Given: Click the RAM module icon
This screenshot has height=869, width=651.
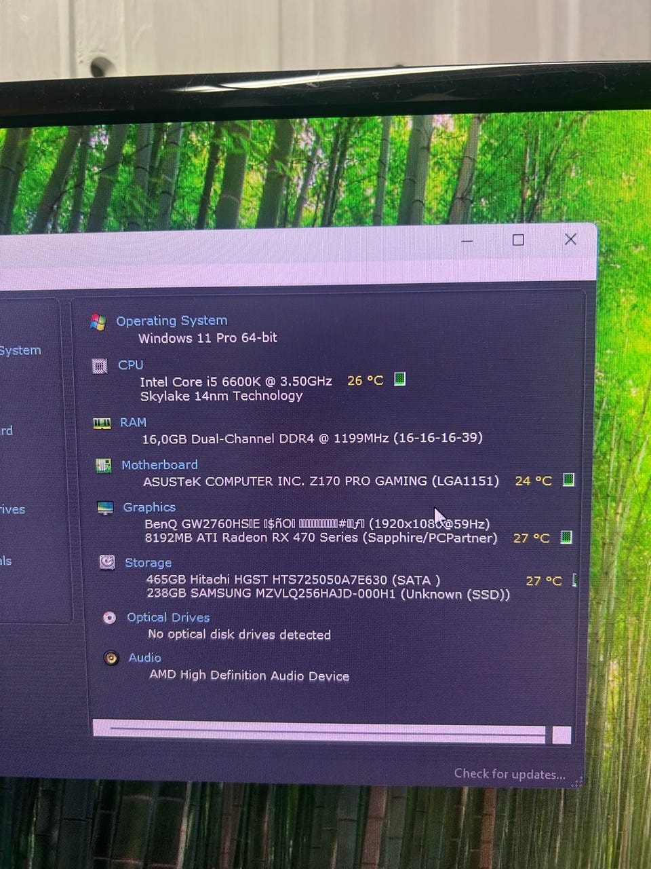Looking at the screenshot, I should coord(102,424).
